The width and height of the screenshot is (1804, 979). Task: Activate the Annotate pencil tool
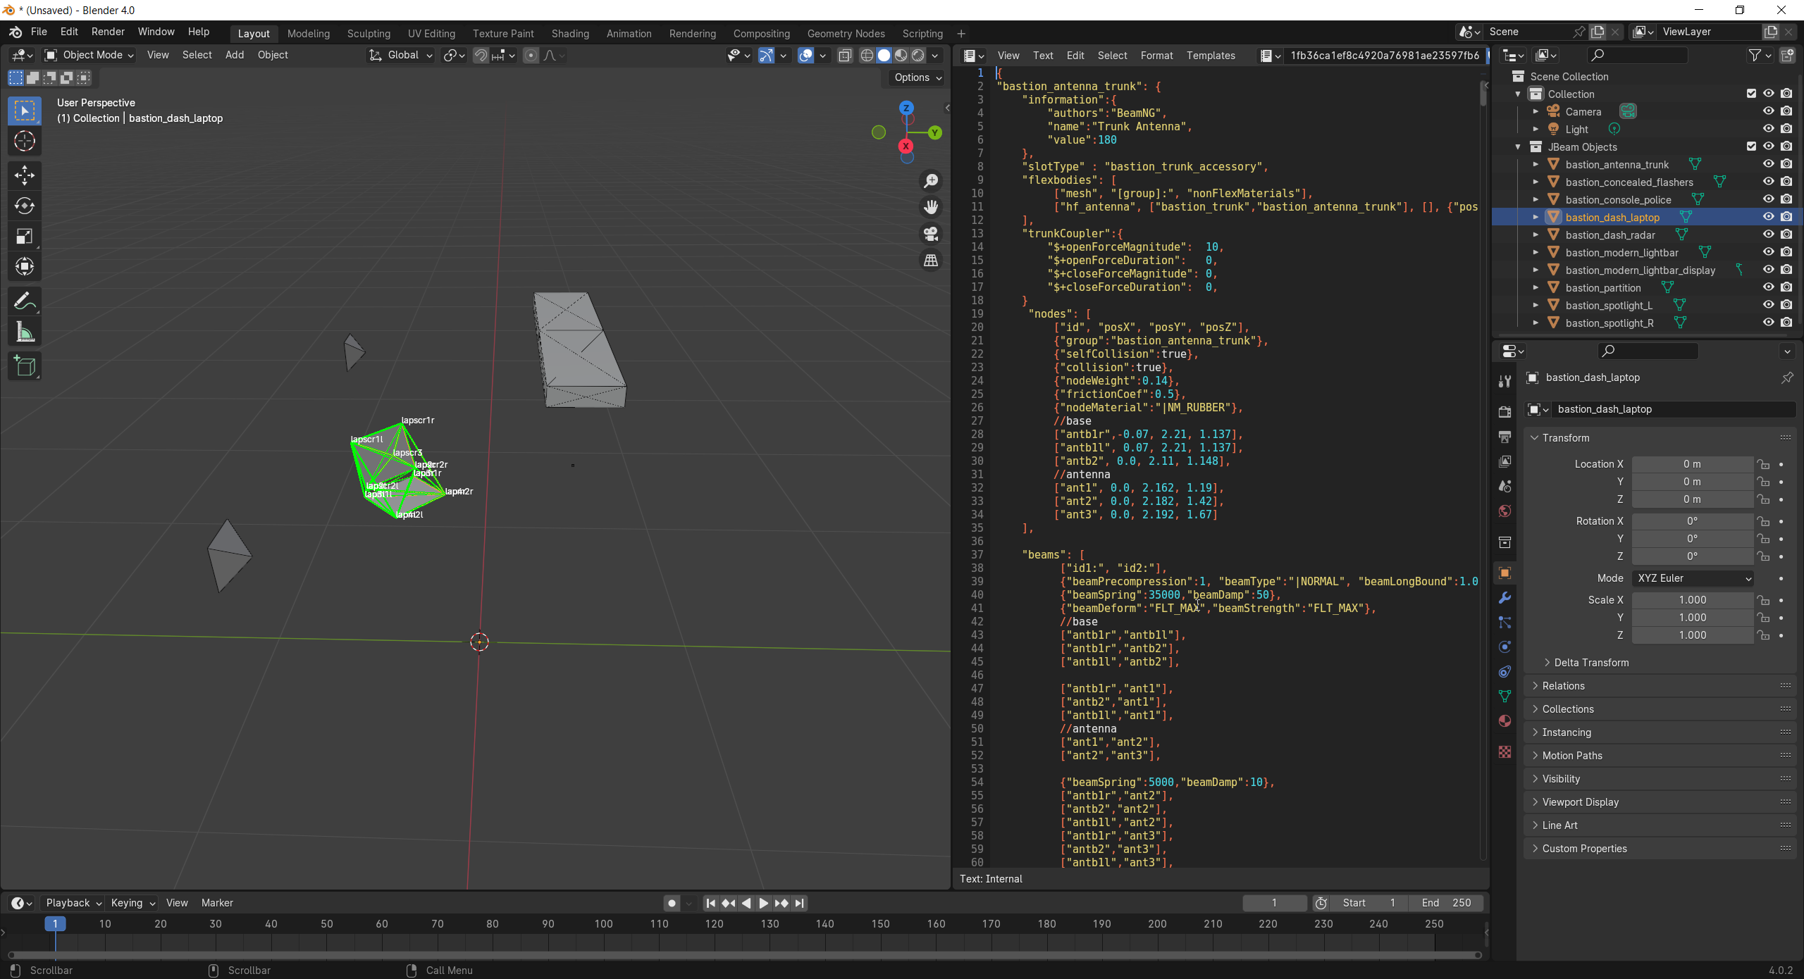pos(25,301)
